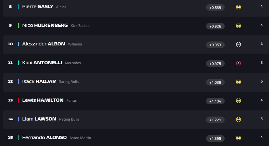Click the medium tyre icon for Pierre Gasly
Screen dimensions: 269x146
(238, 7)
